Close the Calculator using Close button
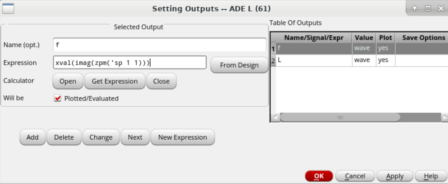The width and height of the screenshot is (448, 184). point(161,81)
